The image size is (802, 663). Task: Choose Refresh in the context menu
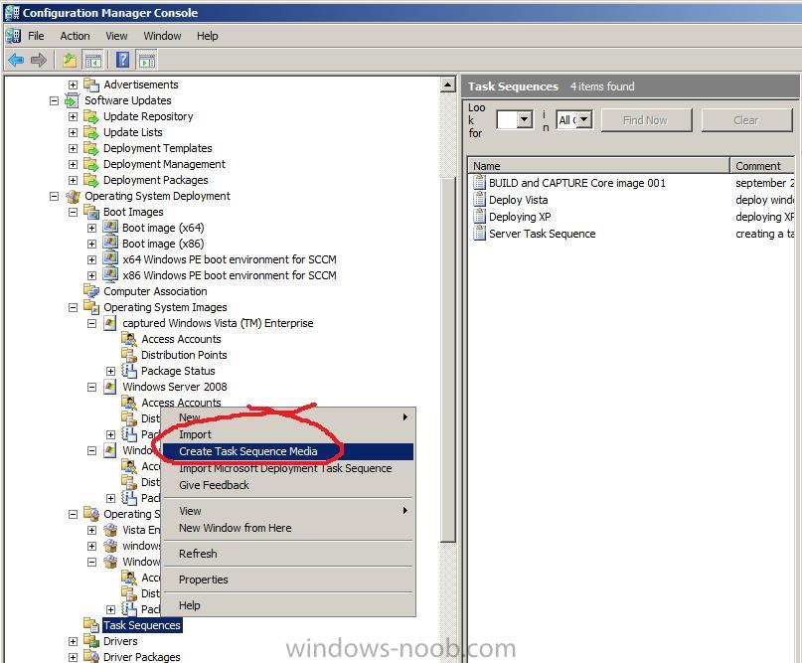point(288,554)
